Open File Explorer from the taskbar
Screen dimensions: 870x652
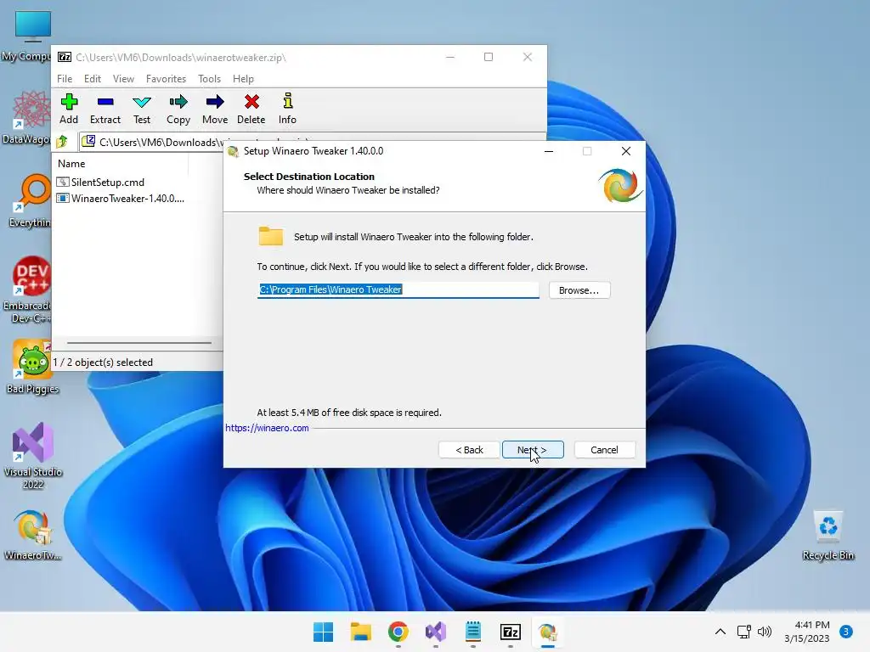[360, 632]
